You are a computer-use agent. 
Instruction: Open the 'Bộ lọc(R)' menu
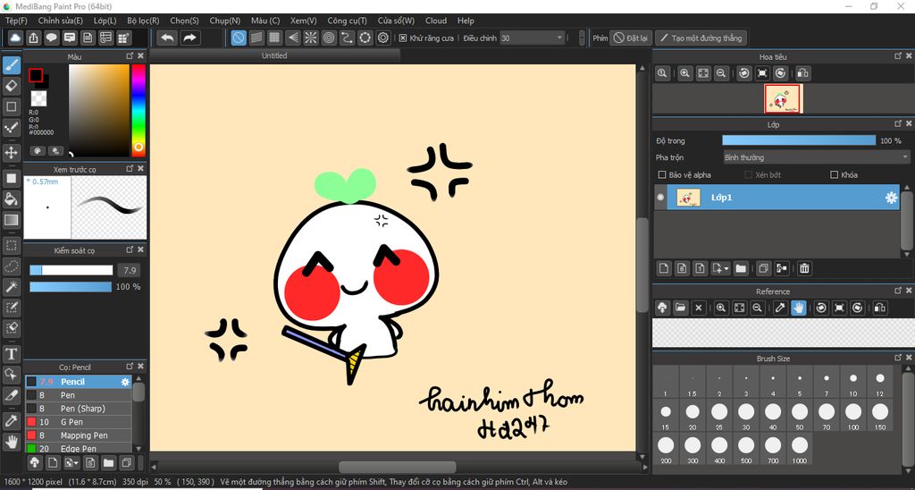point(143,21)
